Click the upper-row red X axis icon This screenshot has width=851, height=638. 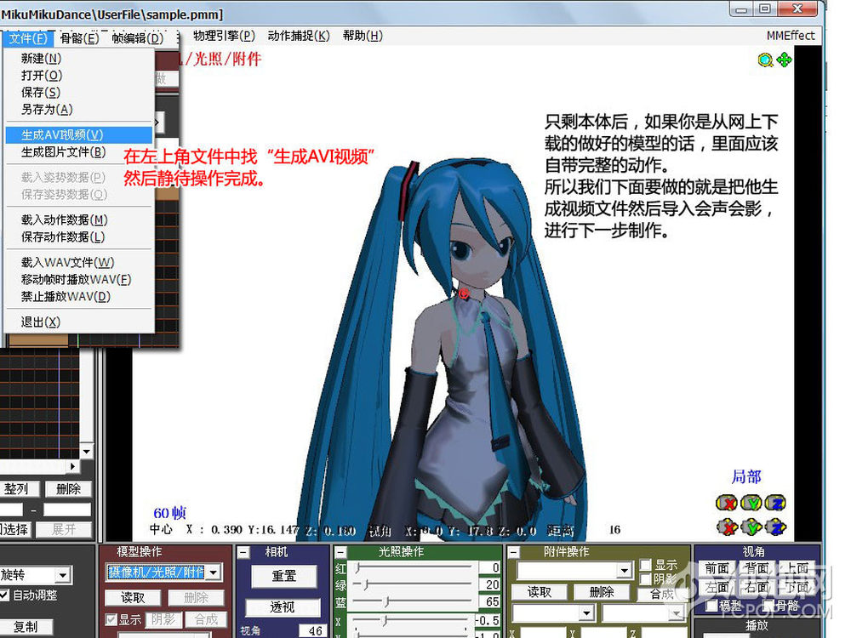pyautogui.click(x=727, y=503)
